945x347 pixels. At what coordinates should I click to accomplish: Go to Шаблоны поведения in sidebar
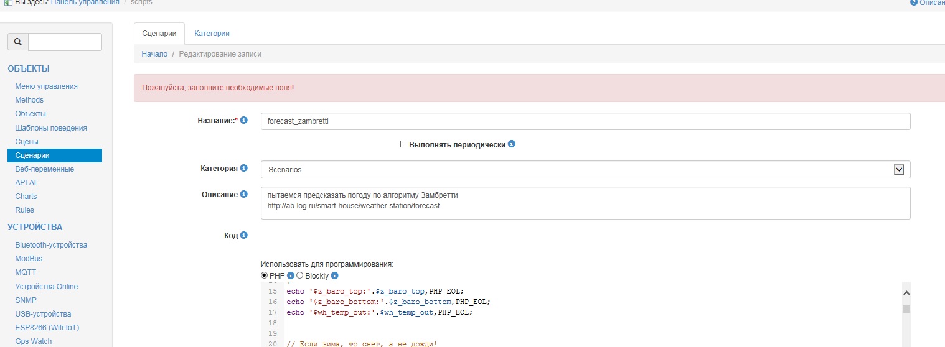pos(51,128)
